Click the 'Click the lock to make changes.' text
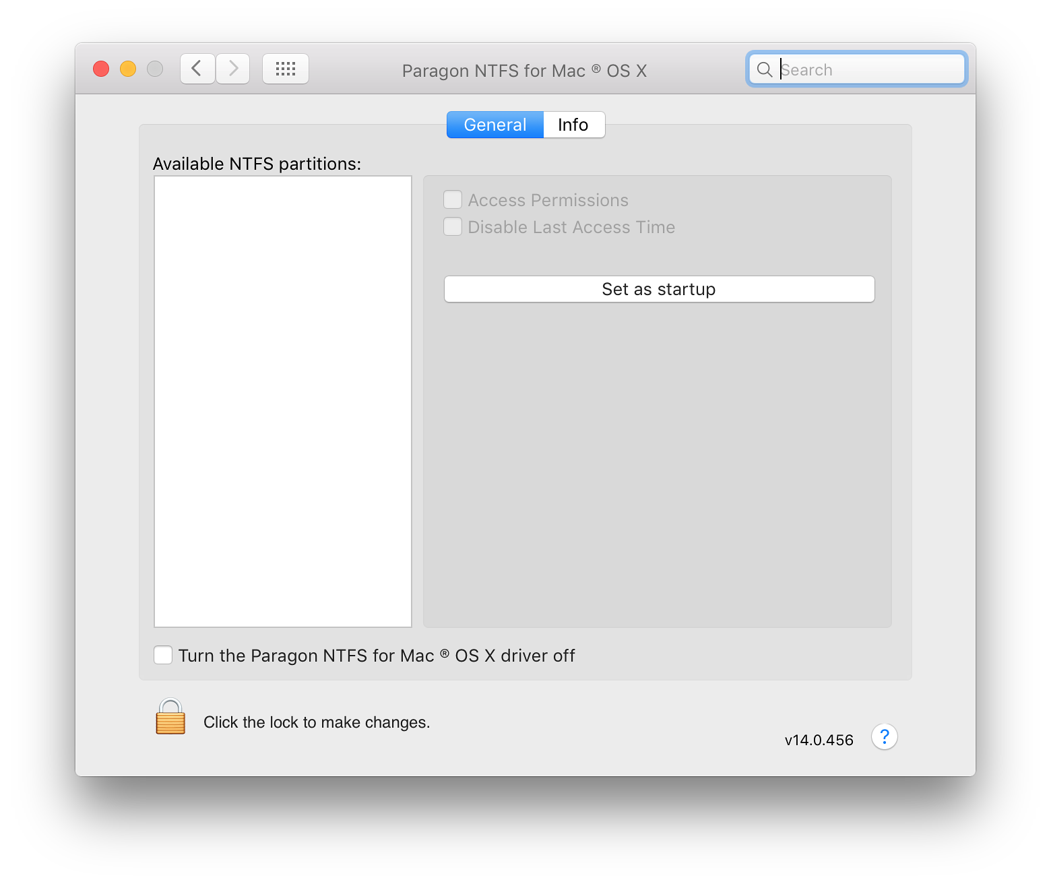1051x884 pixels. (x=317, y=722)
